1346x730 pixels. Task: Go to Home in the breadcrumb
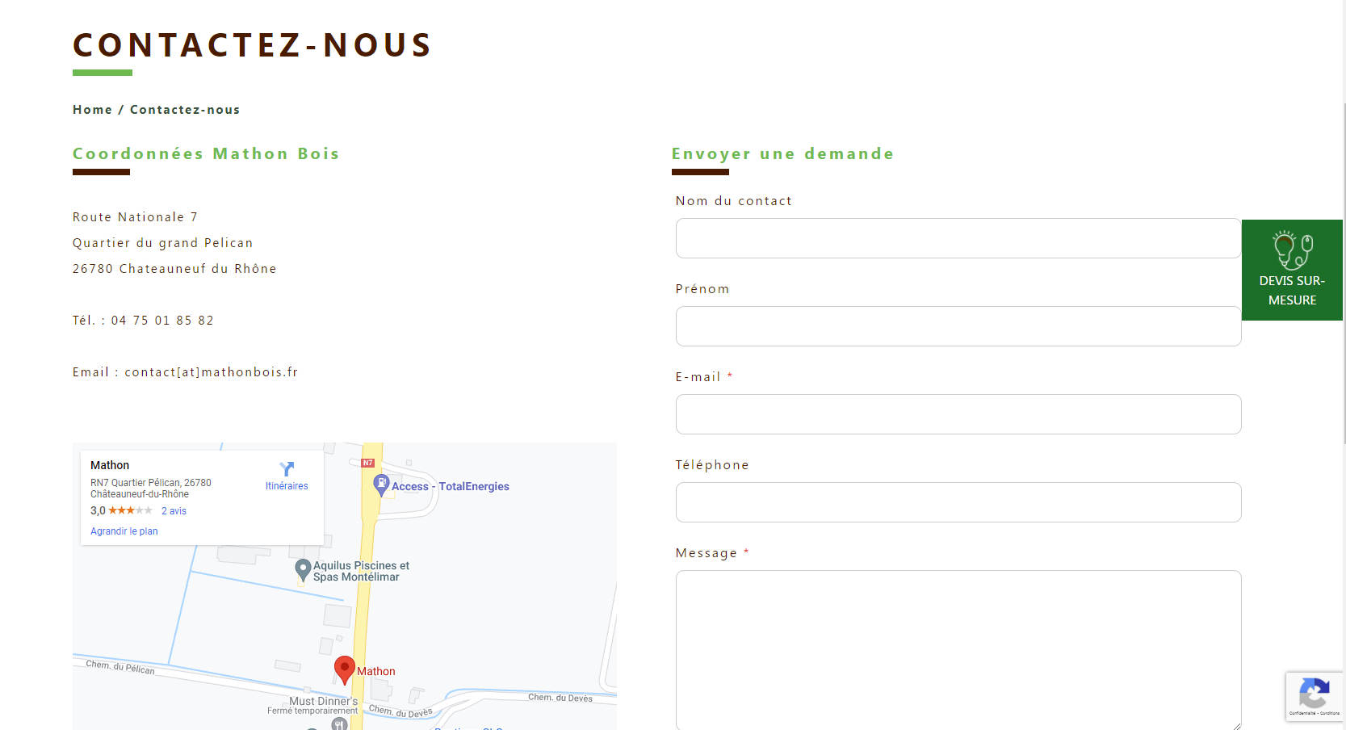(x=92, y=110)
